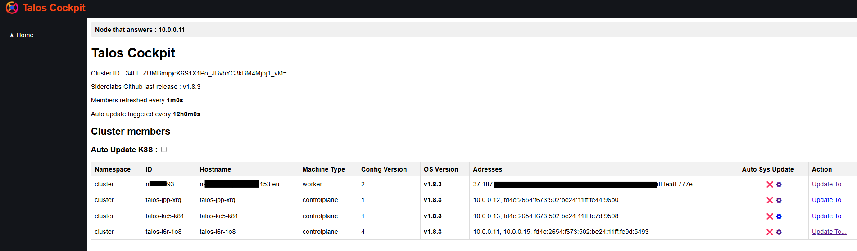857x251 pixels.
Task: Click gear icon for talos-kc5-k81 row
Action: [779, 216]
